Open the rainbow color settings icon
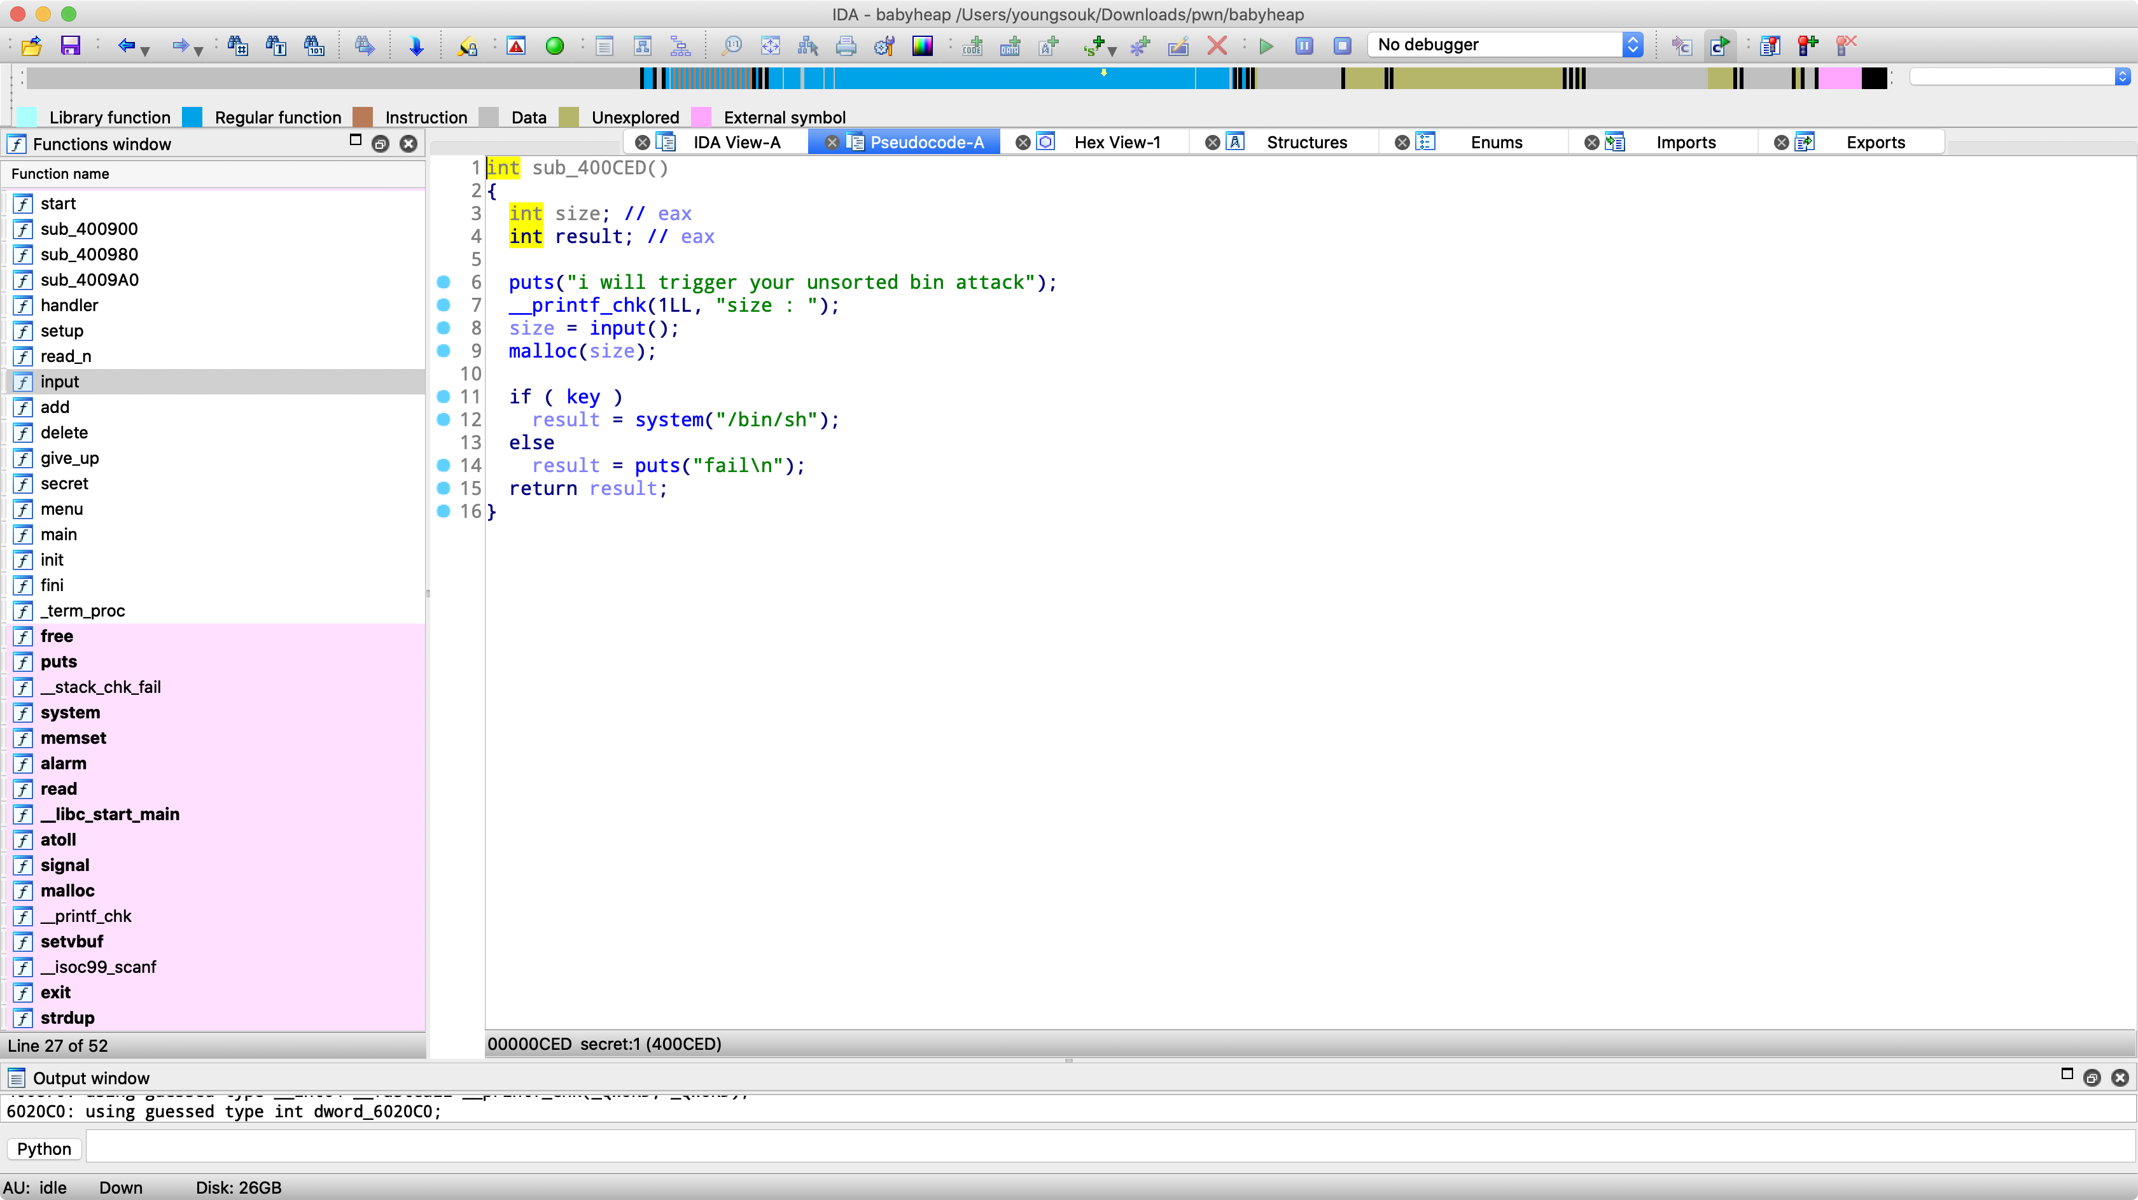2138x1200 pixels. tap(922, 46)
